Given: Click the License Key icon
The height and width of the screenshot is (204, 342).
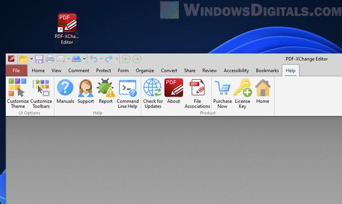Looking at the screenshot, I should click(x=242, y=93).
